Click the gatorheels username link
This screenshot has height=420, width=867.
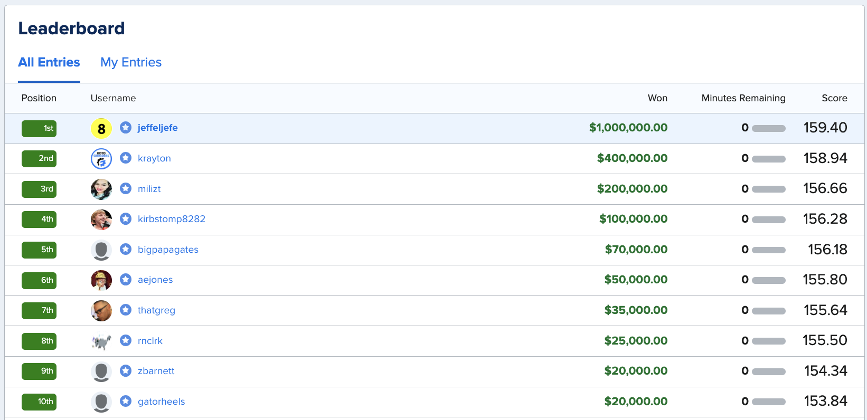(162, 402)
